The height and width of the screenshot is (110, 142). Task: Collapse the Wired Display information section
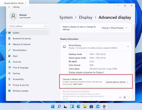click(128, 47)
